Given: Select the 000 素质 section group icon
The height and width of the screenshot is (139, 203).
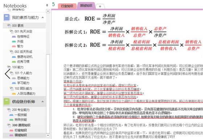Looking at the screenshot, I should point(9,26).
